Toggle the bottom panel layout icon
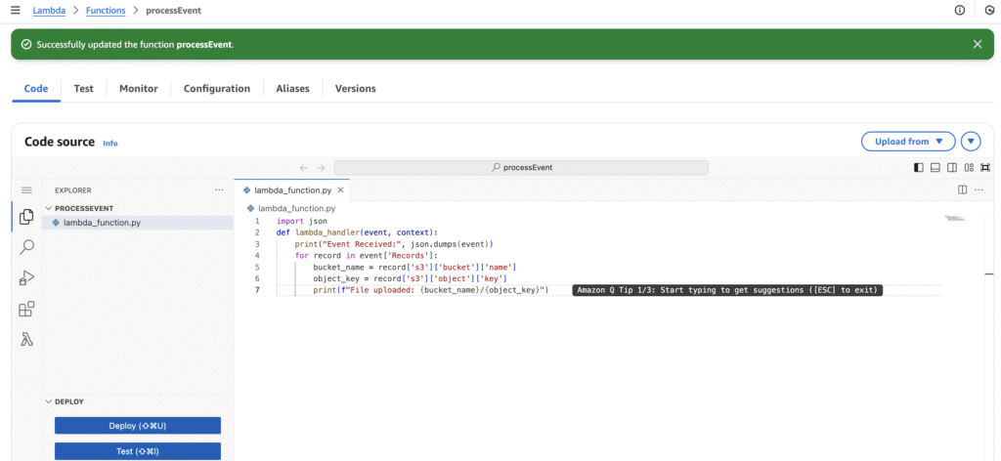Viewport: 1001px width, 461px height. [936, 168]
